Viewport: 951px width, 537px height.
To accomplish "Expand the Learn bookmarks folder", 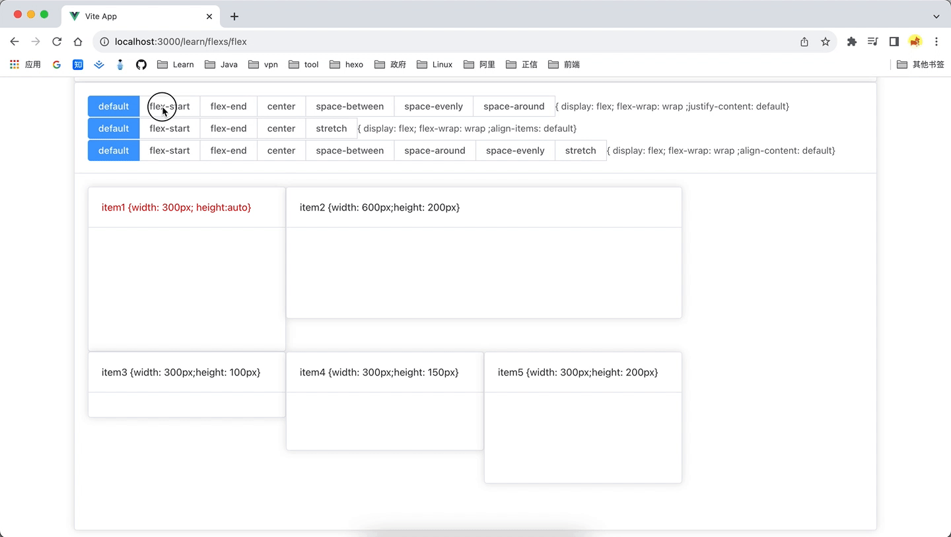I will click(x=176, y=65).
